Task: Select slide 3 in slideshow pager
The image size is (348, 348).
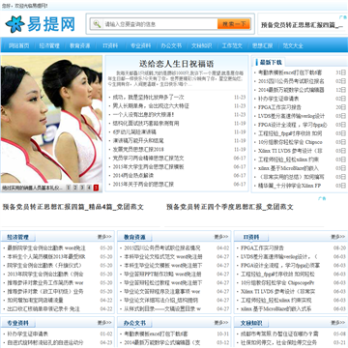Action: click(x=82, y=188)
